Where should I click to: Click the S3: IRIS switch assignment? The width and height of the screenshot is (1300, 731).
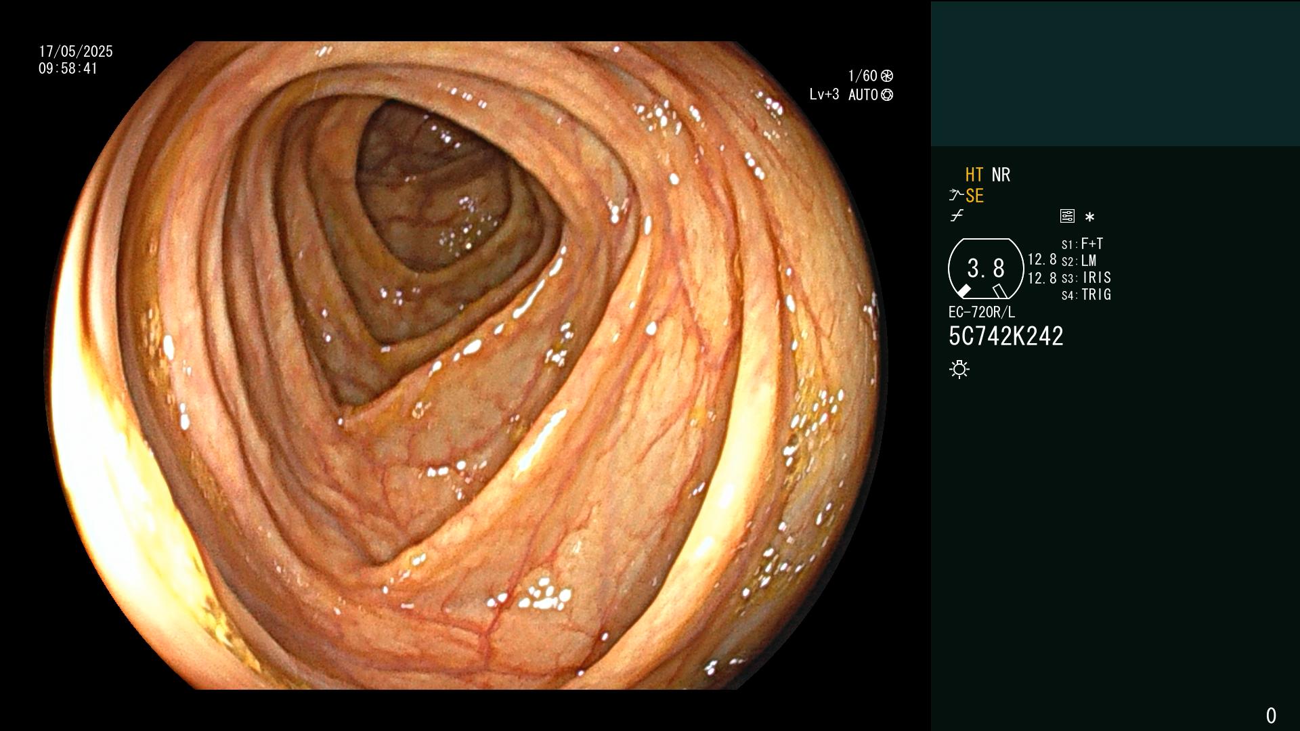point(1086,278)
